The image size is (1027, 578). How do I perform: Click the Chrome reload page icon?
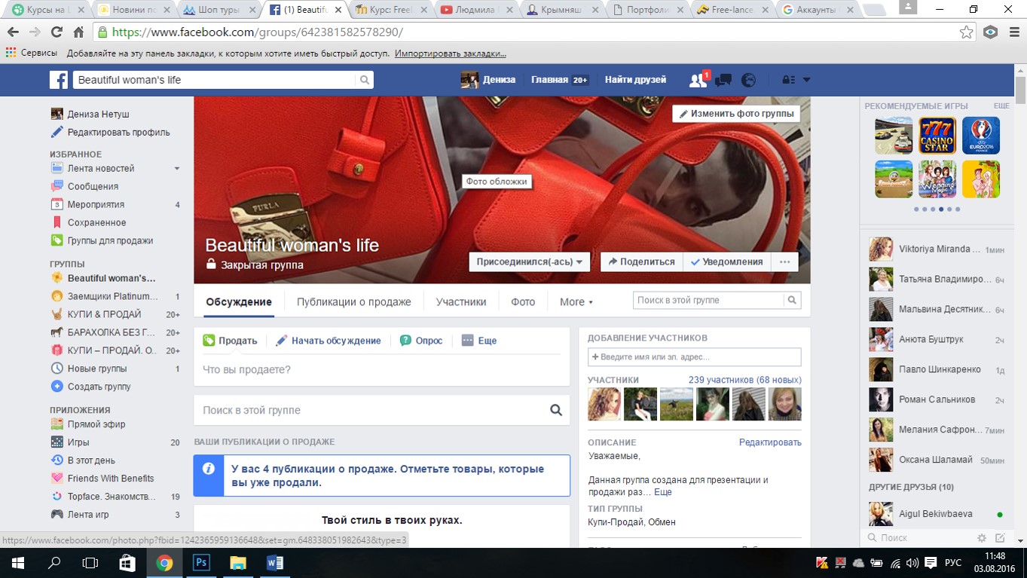[57, 32]
